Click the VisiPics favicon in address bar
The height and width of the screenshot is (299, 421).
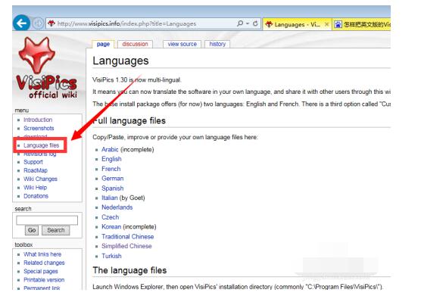(51, 23)
